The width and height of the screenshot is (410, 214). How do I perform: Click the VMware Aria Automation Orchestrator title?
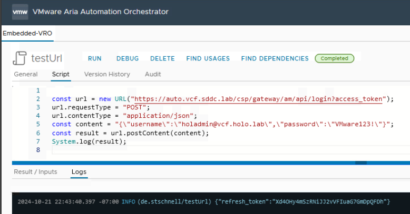[101, 12]
